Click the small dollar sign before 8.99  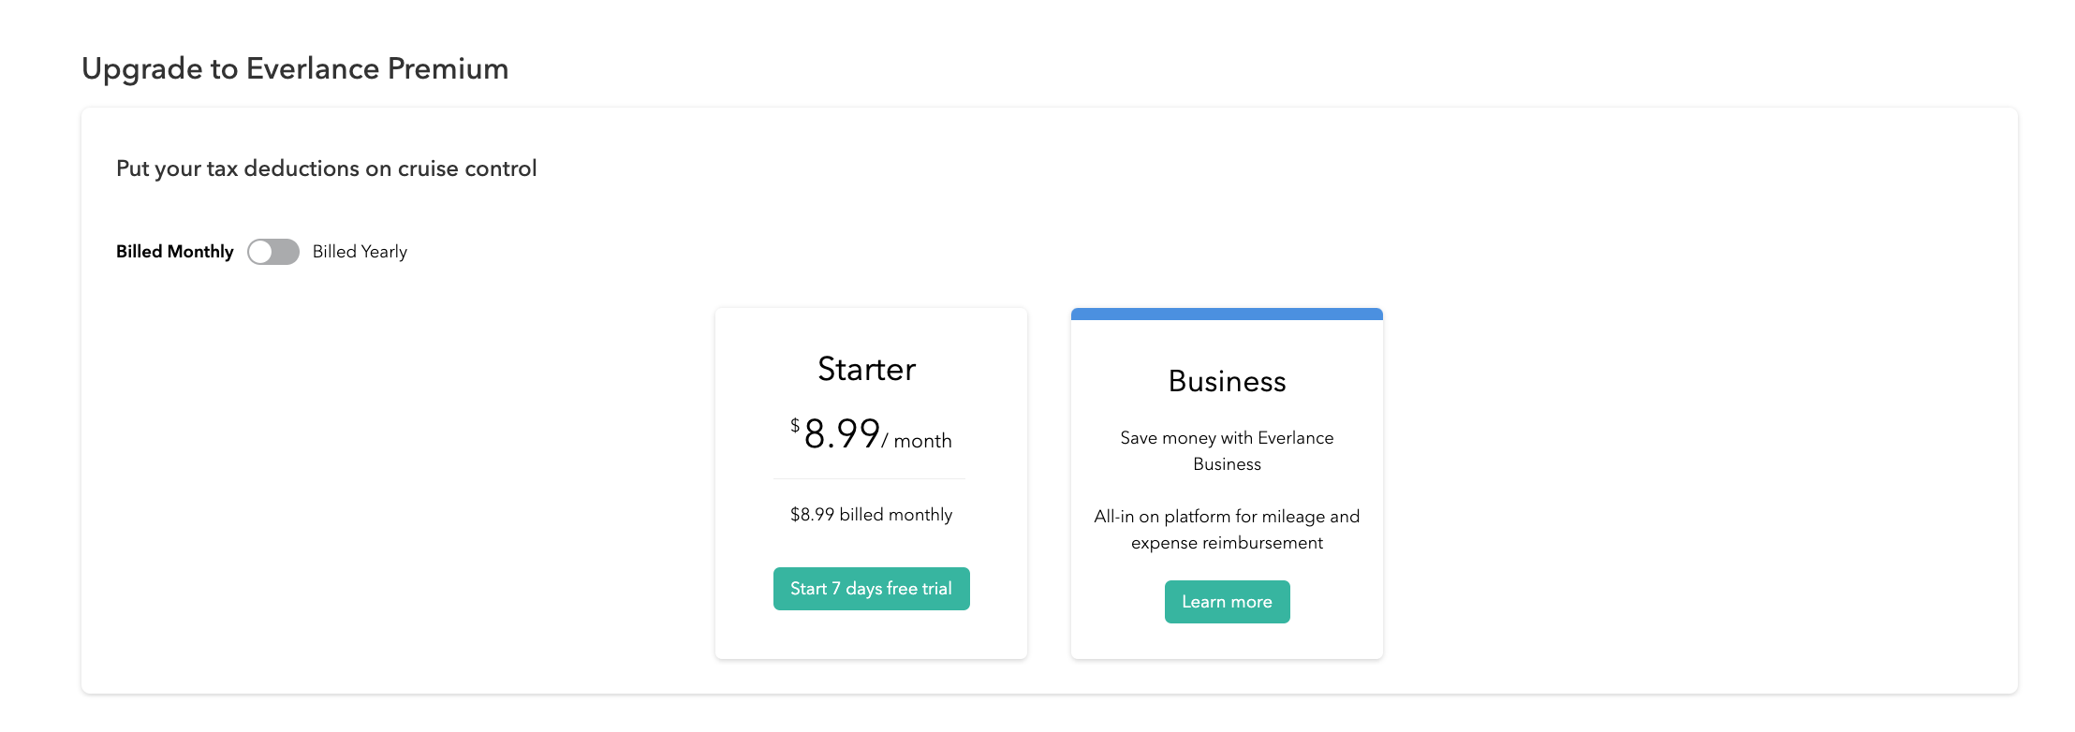[x=795, y=426]
